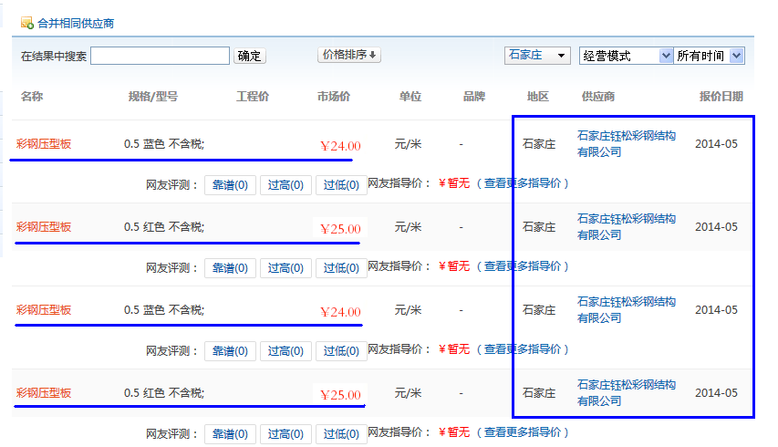Click the fourth row's ¥25.00 market price
Screen dimensions: 778x447
pos(340,394)
